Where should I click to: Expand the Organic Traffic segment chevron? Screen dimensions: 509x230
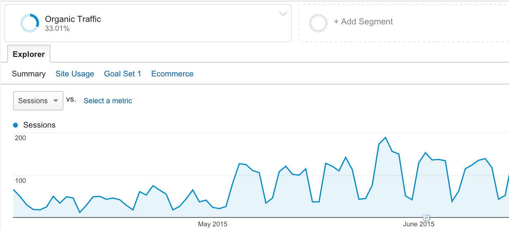coord(283,14)
